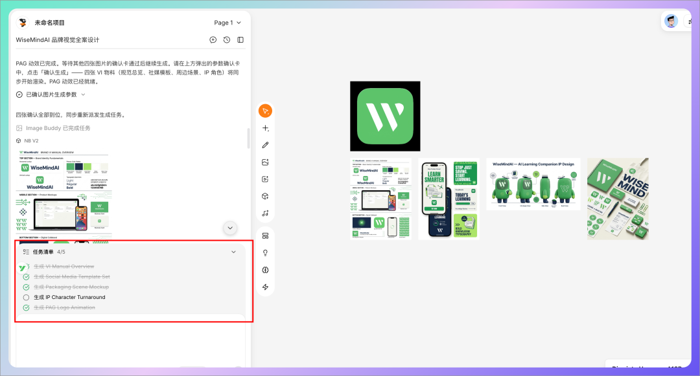
Task: Click the user avatar at top right
Action: [671, 21]
